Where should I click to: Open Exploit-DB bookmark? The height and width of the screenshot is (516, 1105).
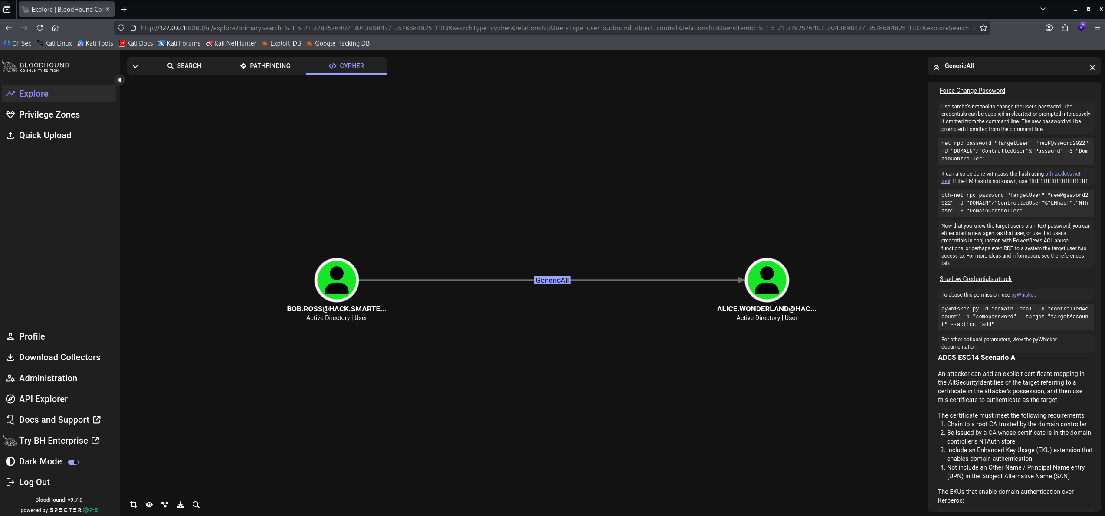coord(281,43)
